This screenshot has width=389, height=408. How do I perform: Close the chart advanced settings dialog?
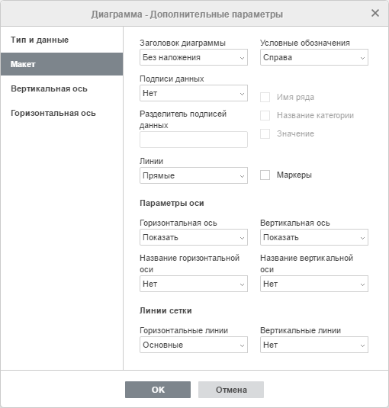pos(375,13)
